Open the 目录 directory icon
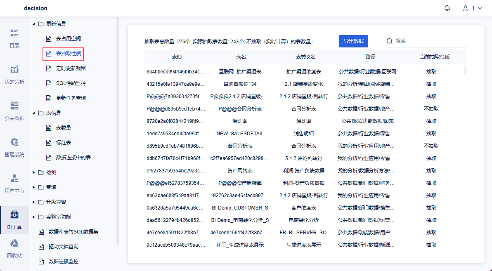The width and height of the screenshot is (492, 271). pos(14,33)
